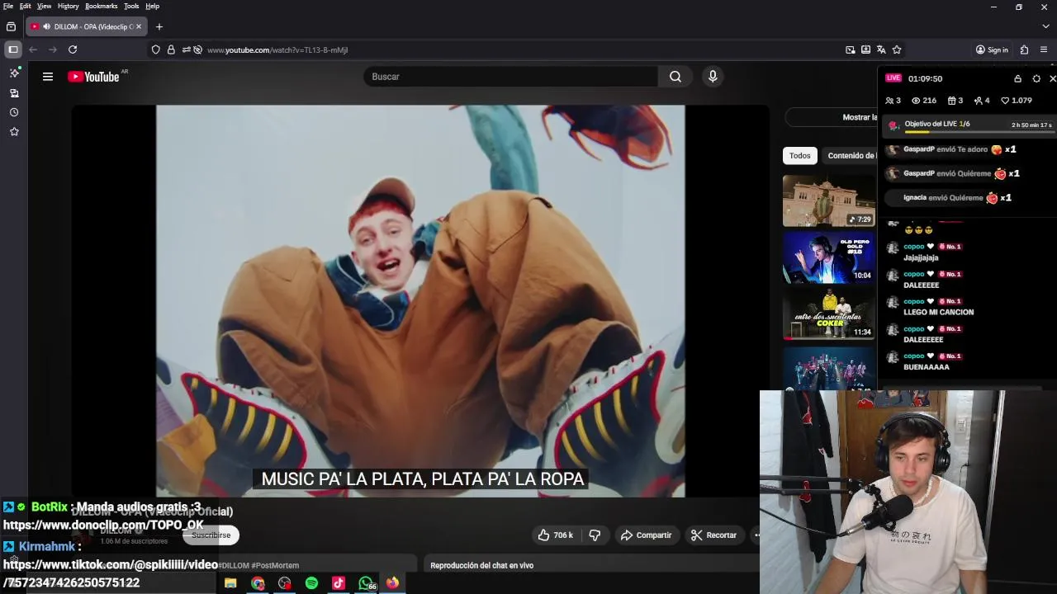The width and height of the screenshot is (1057, 594).
Task: Click the 216 viewers eye icon
Action: [916, 101]
